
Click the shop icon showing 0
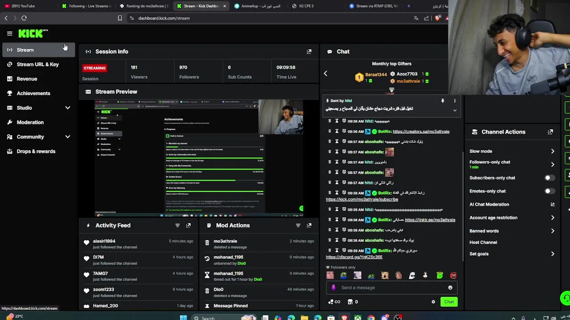[x=350, y=302]
